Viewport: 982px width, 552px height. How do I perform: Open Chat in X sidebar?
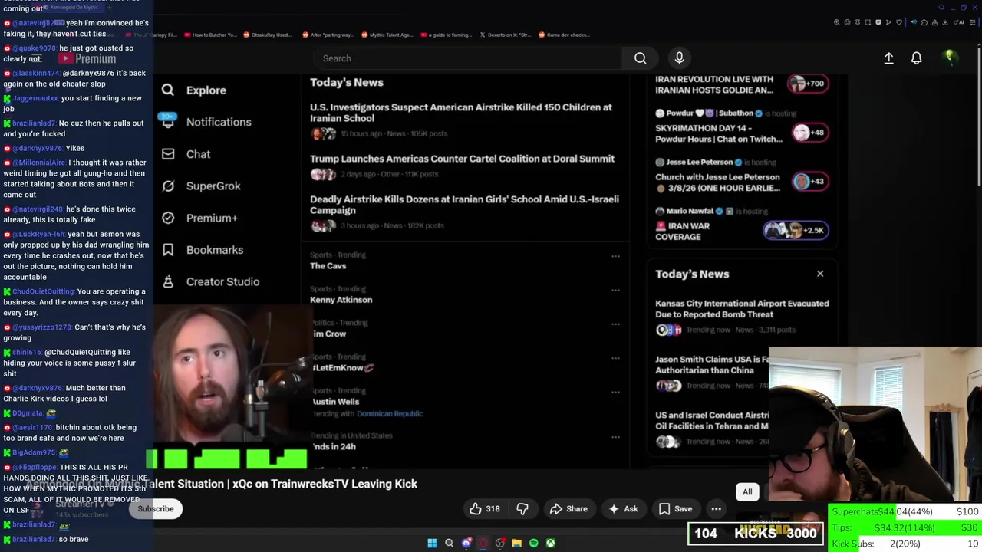coord(186,154)
